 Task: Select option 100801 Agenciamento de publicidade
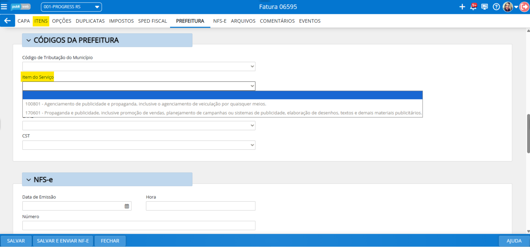146,104
